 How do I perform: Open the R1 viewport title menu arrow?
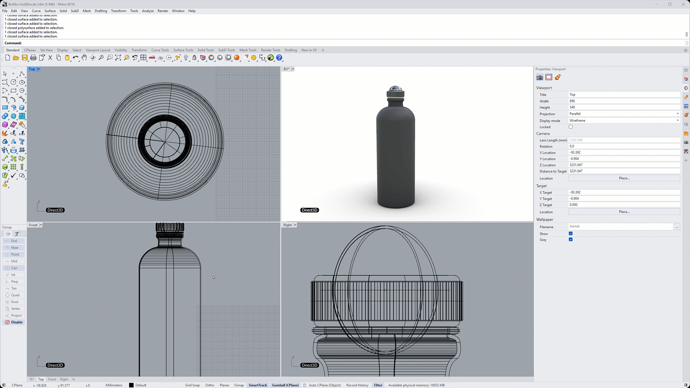[293, 69]
